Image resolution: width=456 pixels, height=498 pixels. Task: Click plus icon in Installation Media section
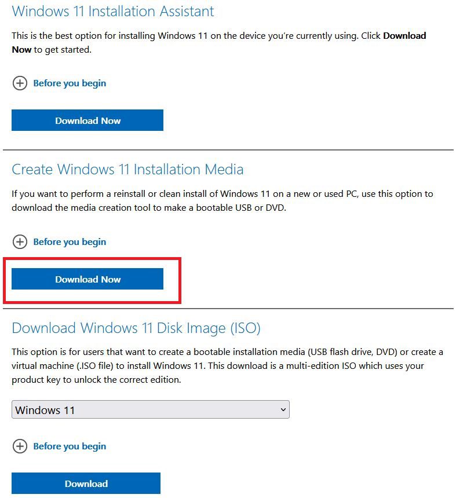pos(20,241)
